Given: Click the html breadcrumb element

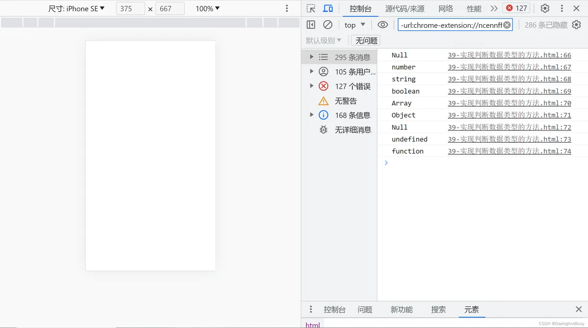Looking at the screenshot, I should click(313, 325).
